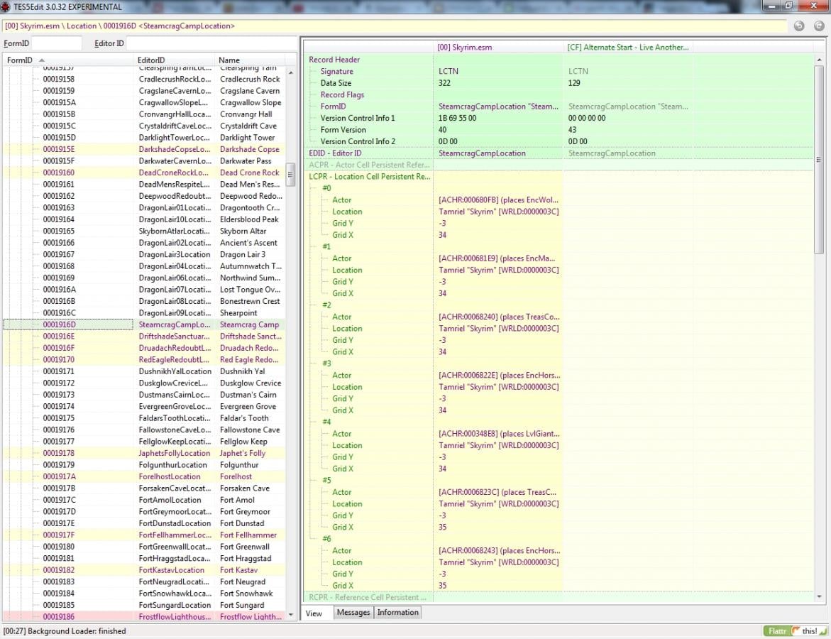Select the Fellglow Keep record
The height and width of the screenshot is (639, 831).
pos(143,442)
